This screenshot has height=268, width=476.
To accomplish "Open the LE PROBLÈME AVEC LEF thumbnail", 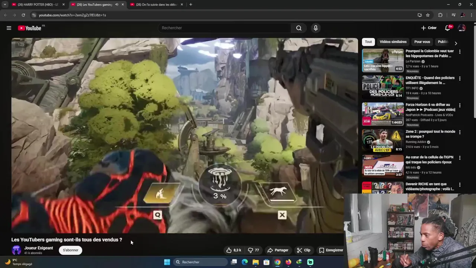I will coord(383,141).
